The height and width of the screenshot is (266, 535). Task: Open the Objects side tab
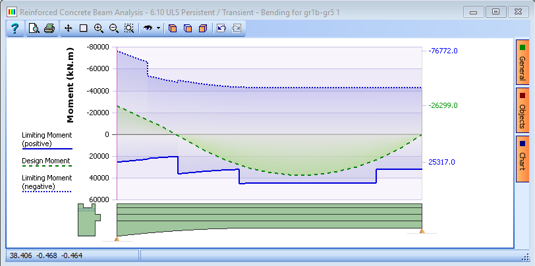point(522,110)
